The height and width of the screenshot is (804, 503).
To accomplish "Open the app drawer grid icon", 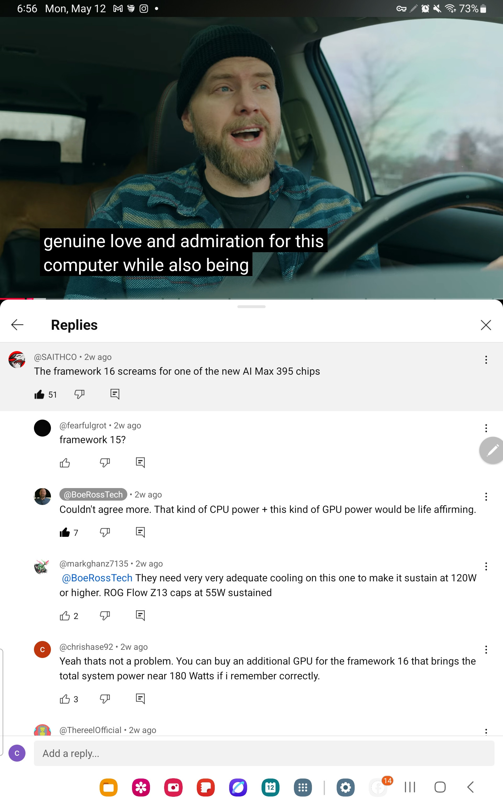I will point(303,787).
